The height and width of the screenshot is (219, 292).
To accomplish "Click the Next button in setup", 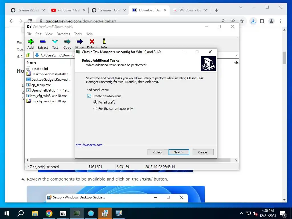I will [179, 152].
